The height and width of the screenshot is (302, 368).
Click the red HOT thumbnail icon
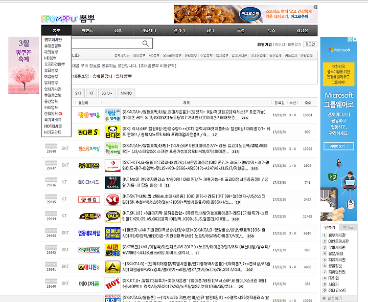pyautogui.click(x=112, y=284)
